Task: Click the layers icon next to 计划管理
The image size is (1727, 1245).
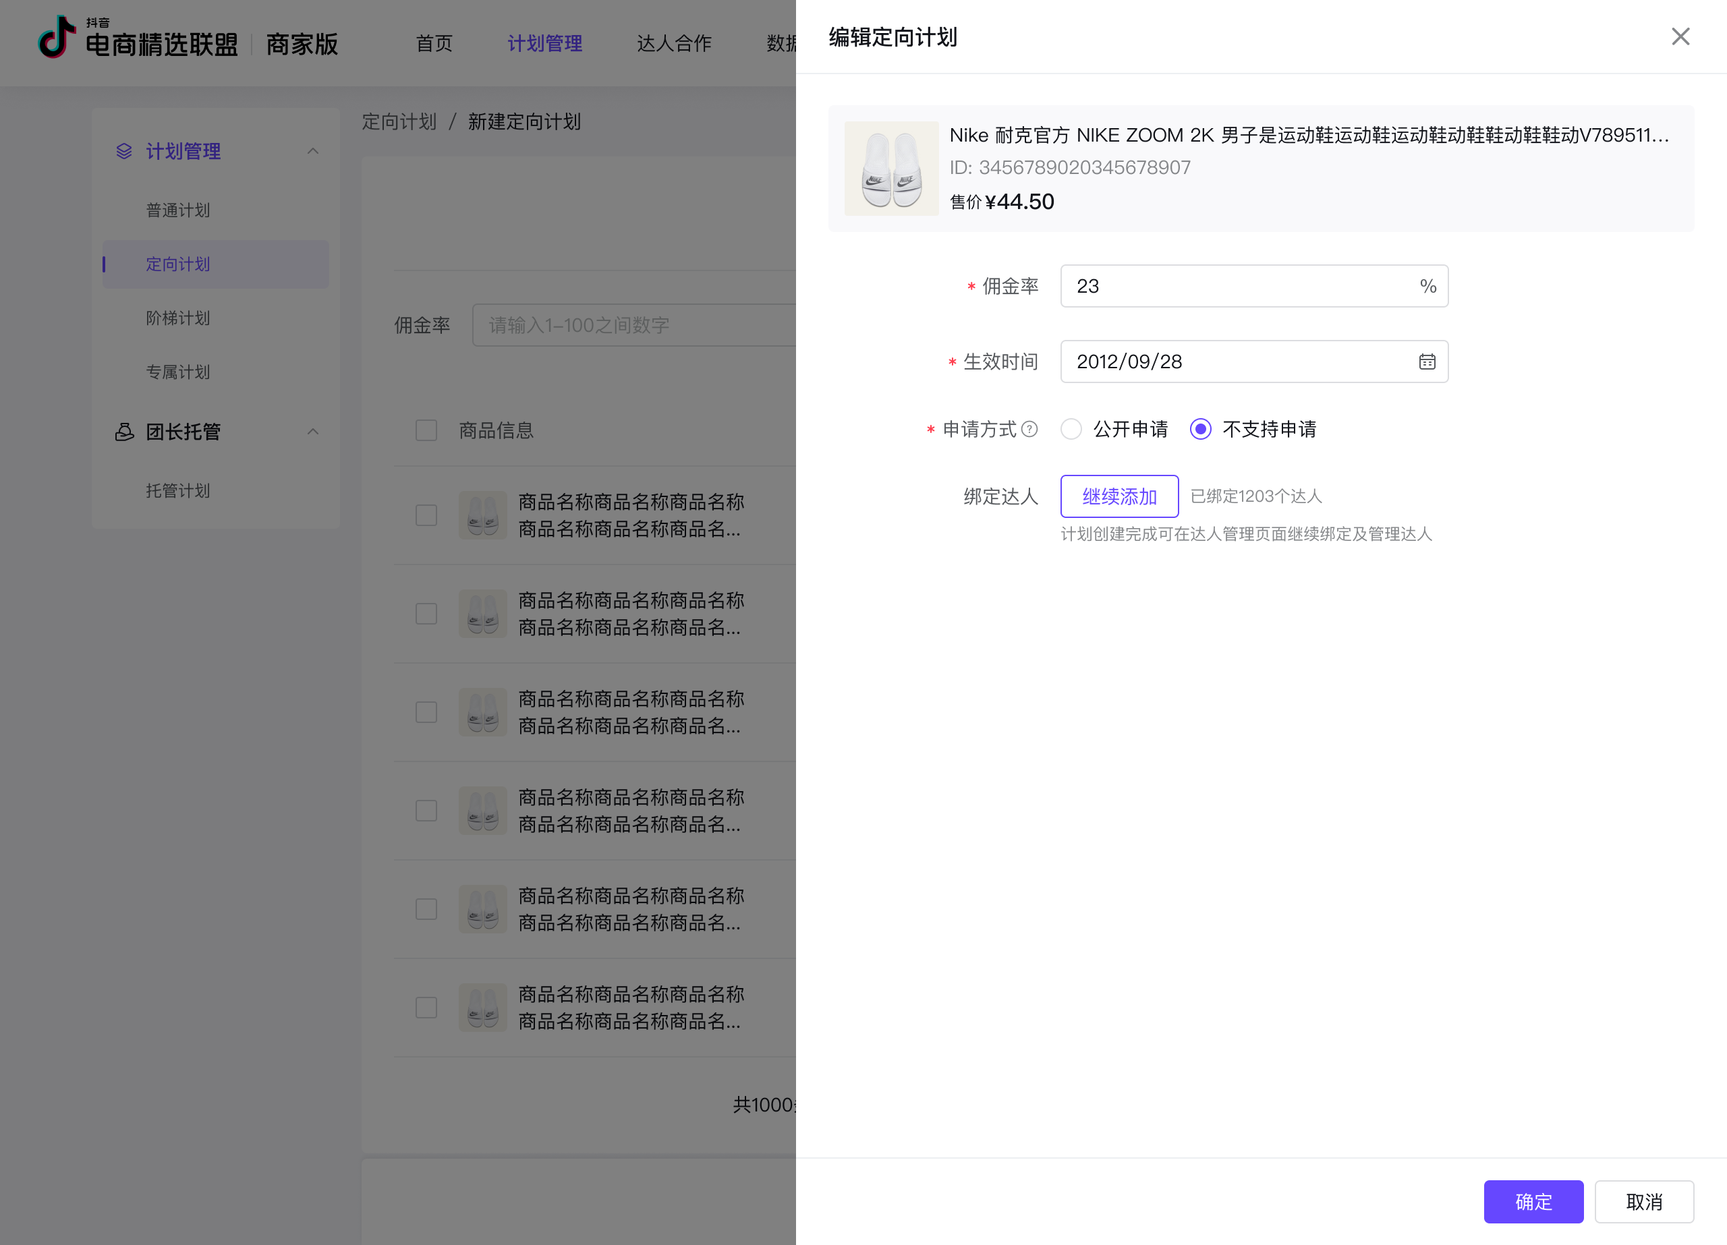Action: click(124, 151)
